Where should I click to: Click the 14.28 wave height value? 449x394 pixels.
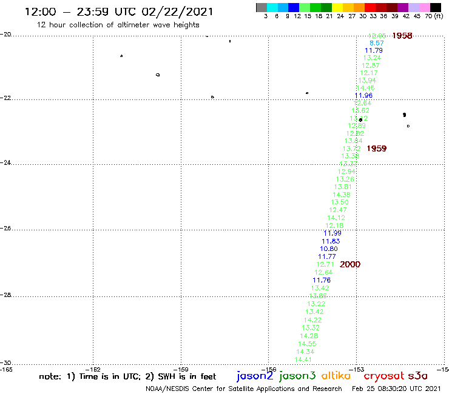[x=309, y=336]
